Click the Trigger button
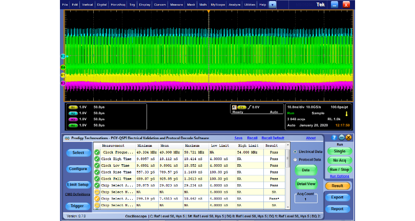This screenshot has width=415, height=221. point(77,206)
